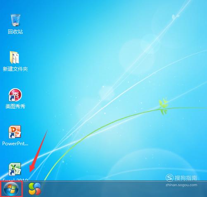The width and height of the screenshot is (207, 197).
Task: Select the PowerPoint shortcut icon
Action: (15, 132)
